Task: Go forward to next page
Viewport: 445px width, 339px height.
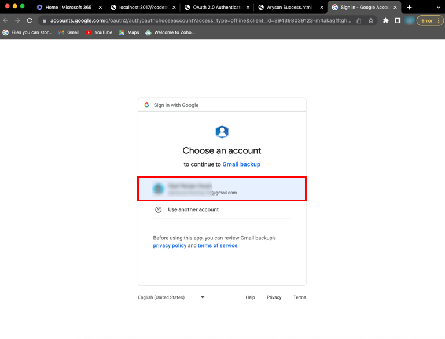Action: click(17, 20)
